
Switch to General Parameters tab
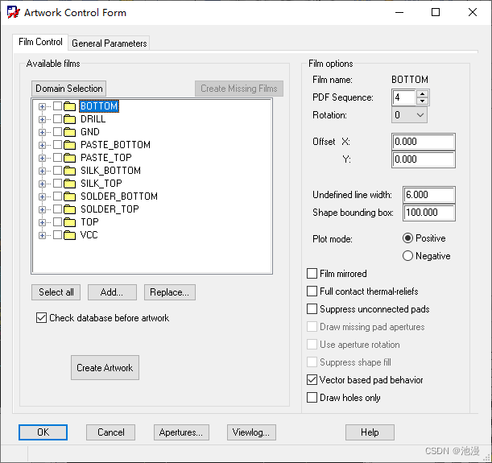109,43
